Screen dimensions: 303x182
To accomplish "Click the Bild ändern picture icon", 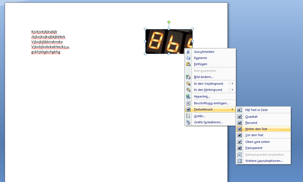I will (188, 77).
